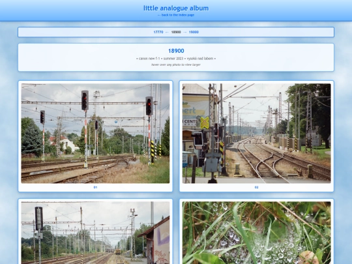Click the 18900 album heading

point(176,51)
